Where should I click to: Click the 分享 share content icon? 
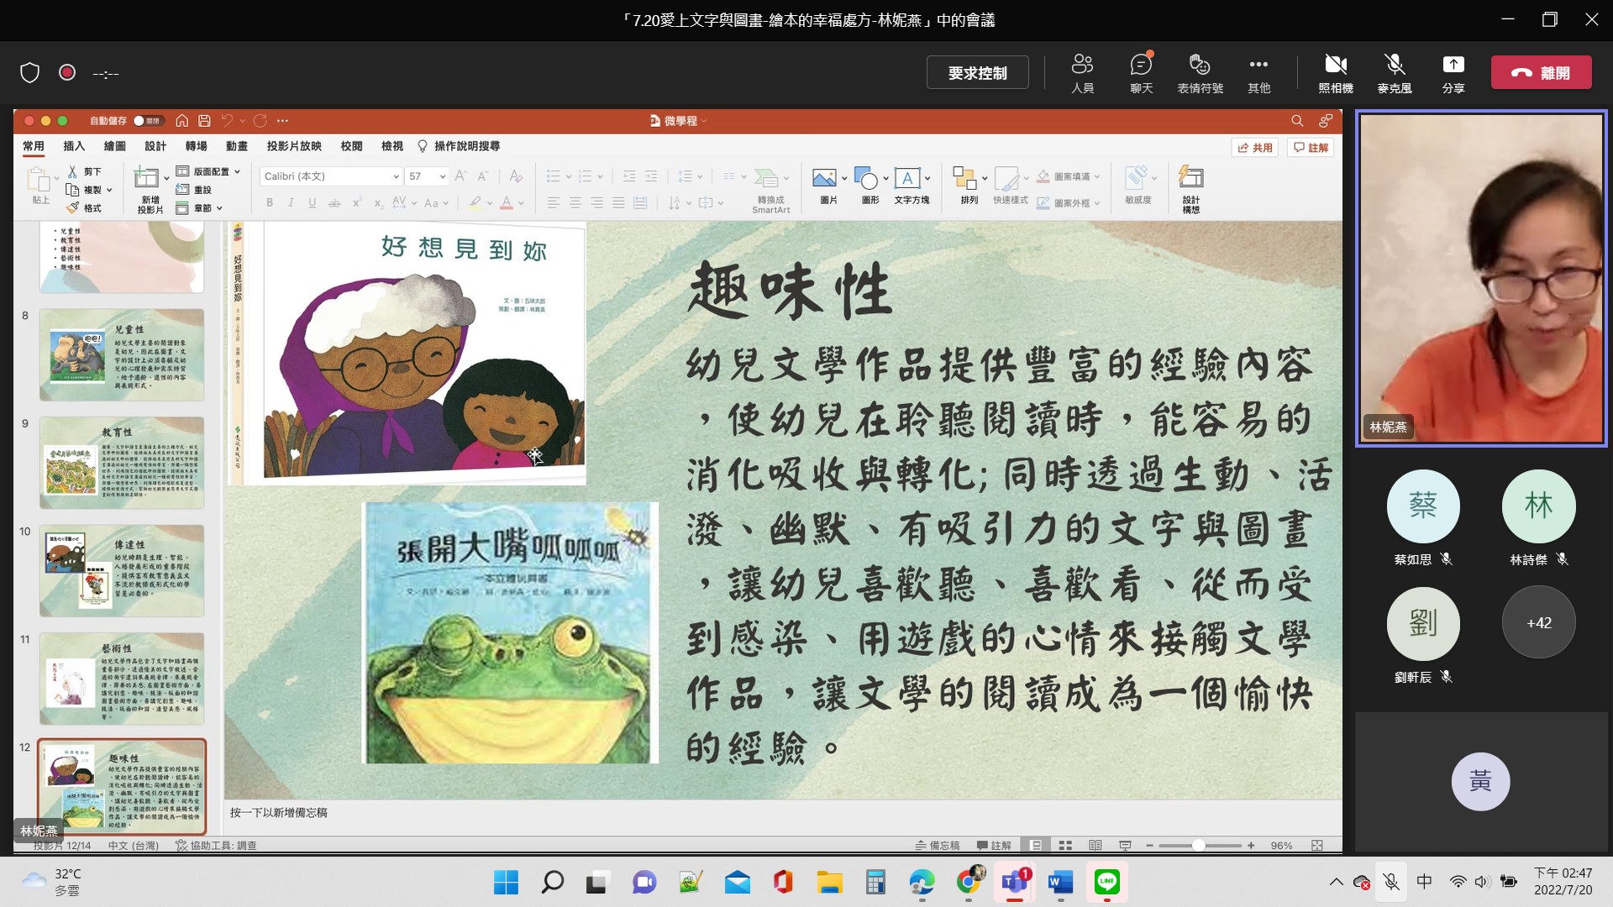[1453, 65]
